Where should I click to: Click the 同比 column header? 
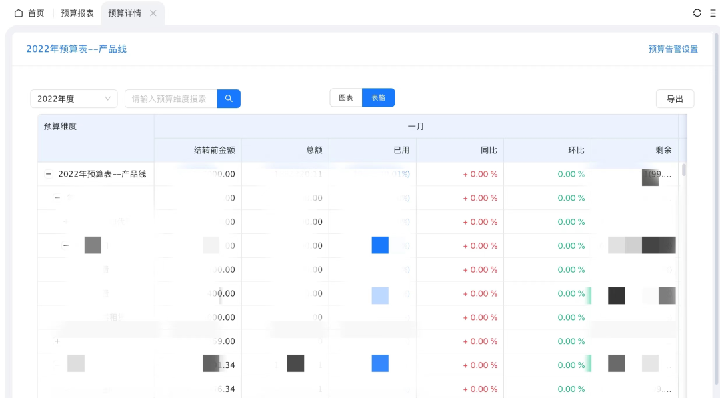coord(489,150)
